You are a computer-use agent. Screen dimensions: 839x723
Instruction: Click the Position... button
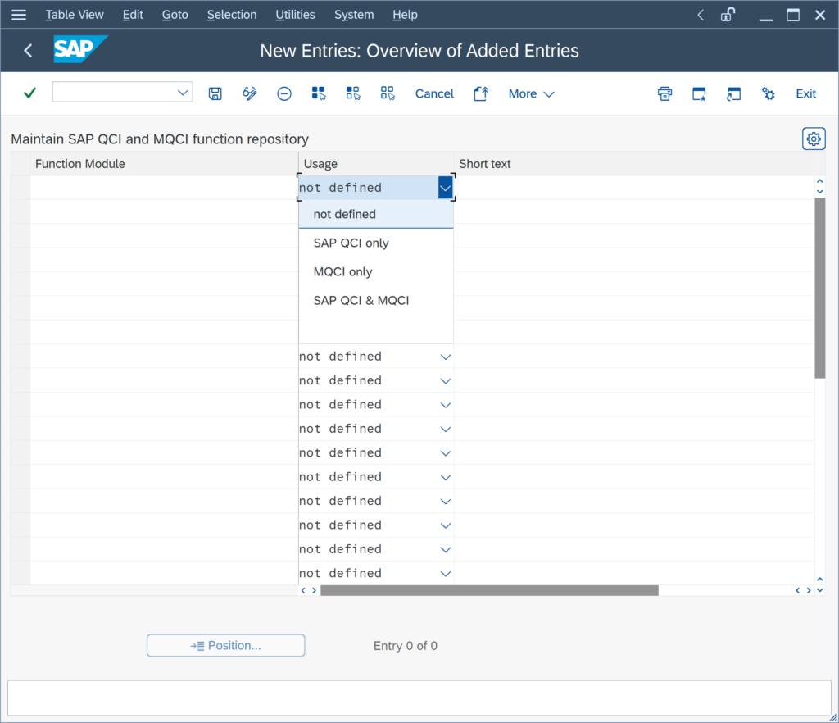(x=226, y=645)
